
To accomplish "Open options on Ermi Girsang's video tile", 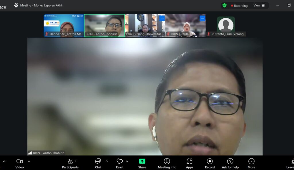I will (162, 18).
